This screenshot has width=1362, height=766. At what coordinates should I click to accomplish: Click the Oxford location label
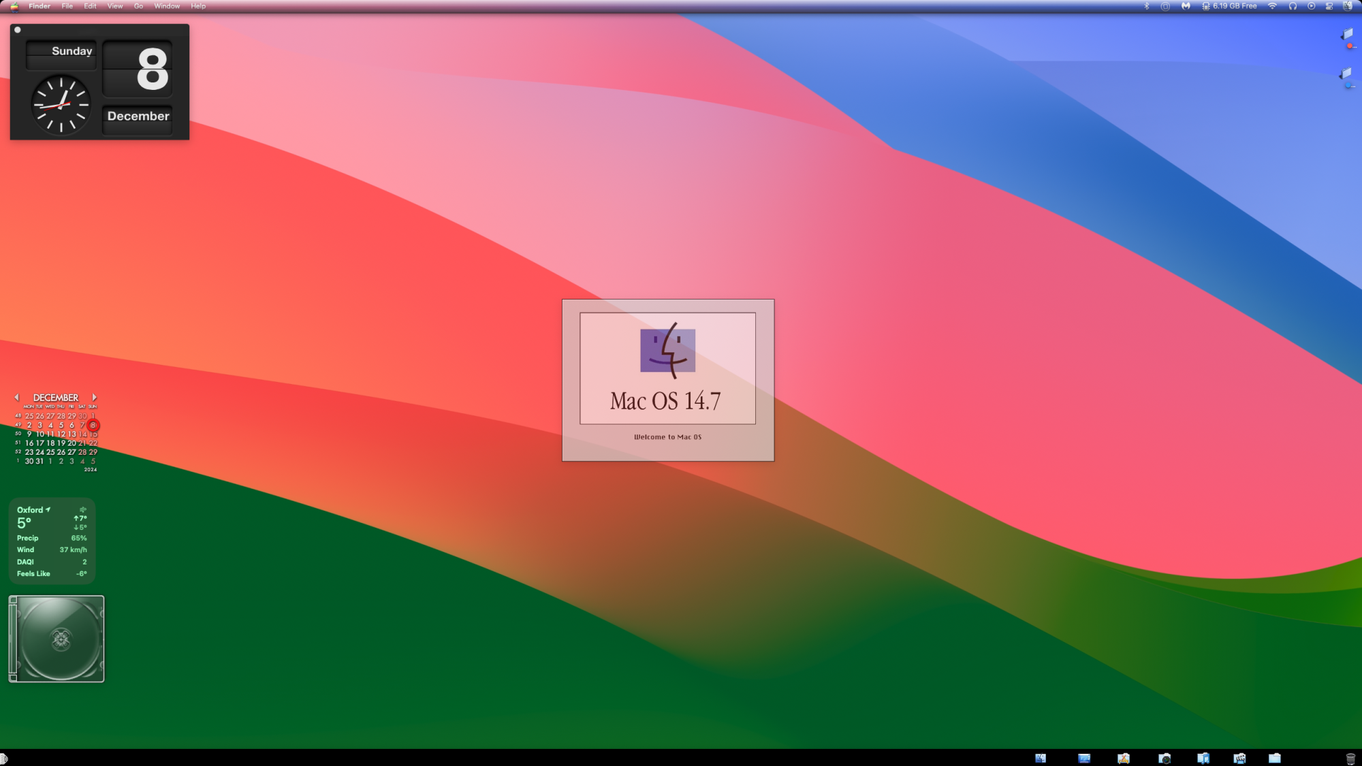[30, 510]
